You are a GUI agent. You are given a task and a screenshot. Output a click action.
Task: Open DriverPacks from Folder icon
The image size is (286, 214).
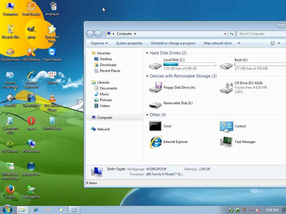pos(10,171)
